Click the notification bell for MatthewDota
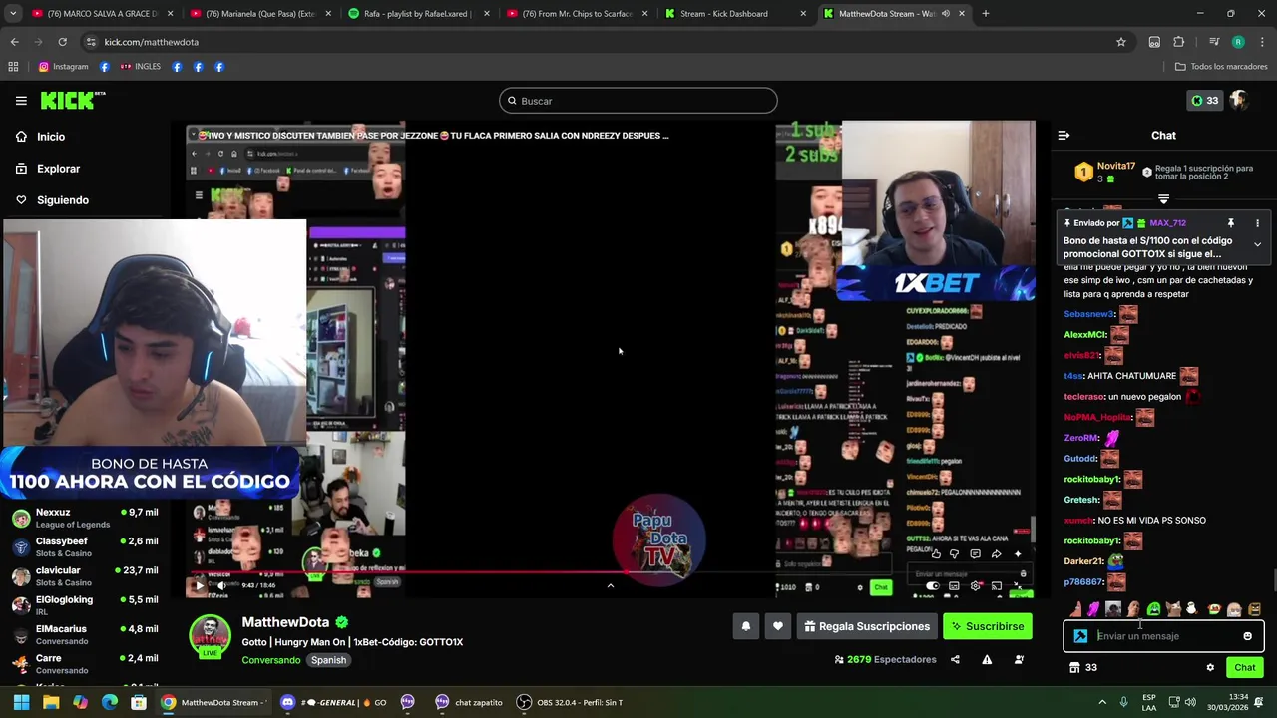The image size is (1277, 718). [745, 626]
